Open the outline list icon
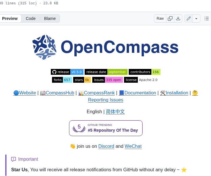Image resolution: width=211 pixels, height=176 pixels. pos(206,18)
